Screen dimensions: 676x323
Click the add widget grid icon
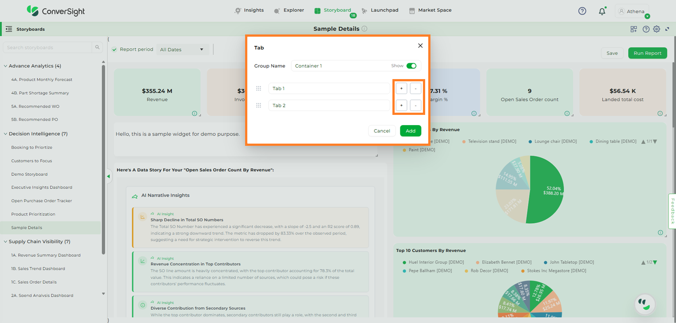click(x=634, y=29)
